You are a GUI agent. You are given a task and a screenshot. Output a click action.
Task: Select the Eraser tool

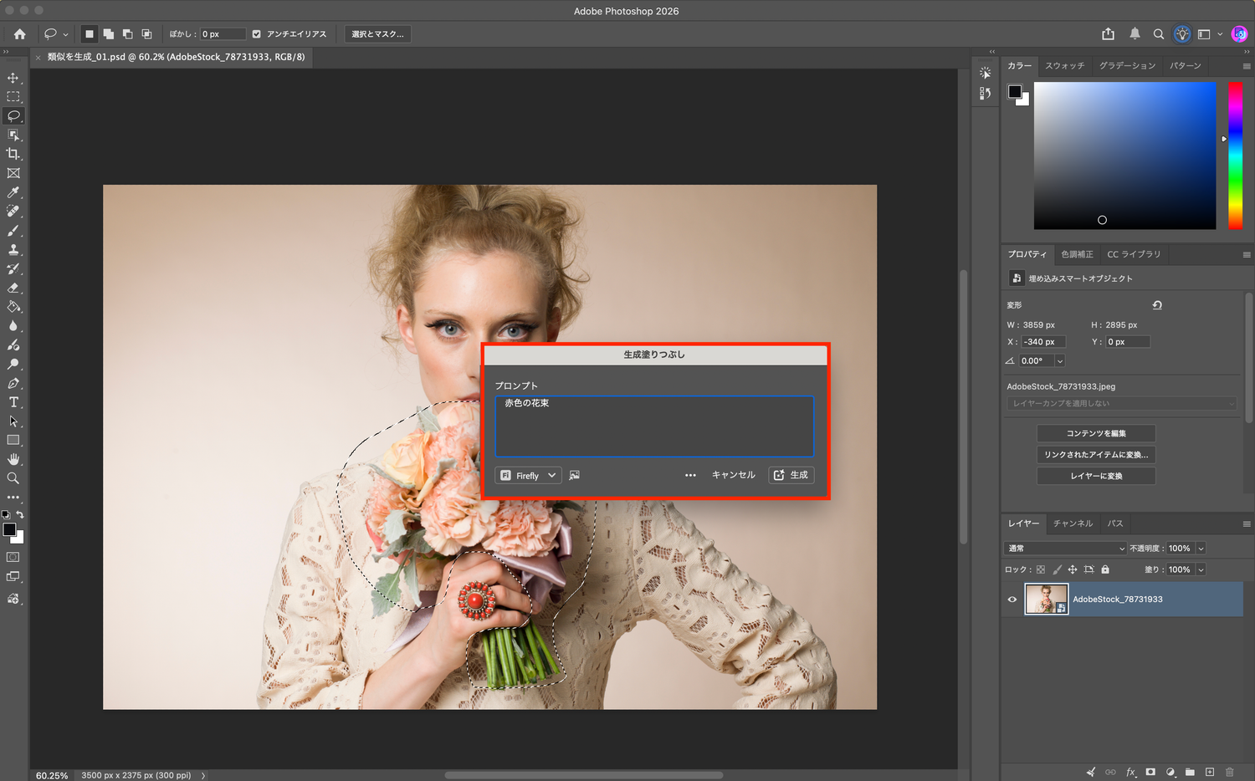pyautogui.click(x=13, y=288)
